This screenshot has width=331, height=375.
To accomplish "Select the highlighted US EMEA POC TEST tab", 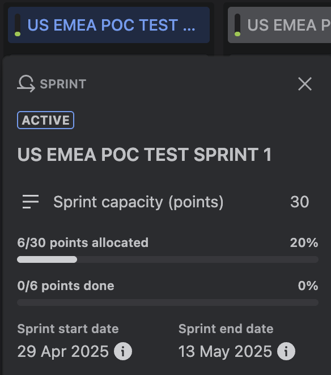I will pyautogui.click(x=109, y=25).
